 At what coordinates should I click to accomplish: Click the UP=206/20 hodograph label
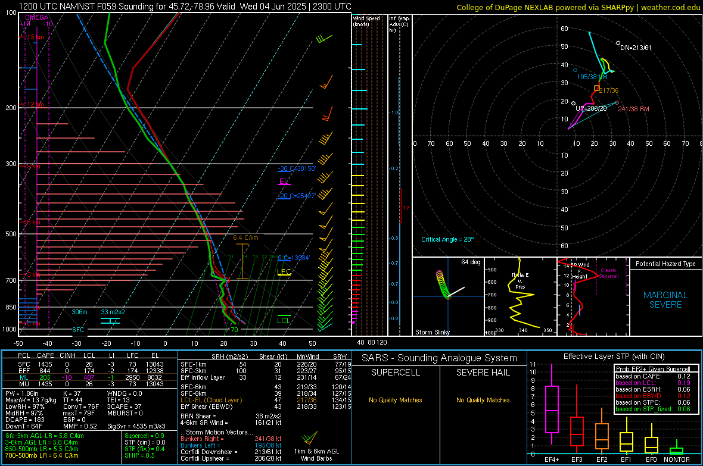(x=591, y=108)
